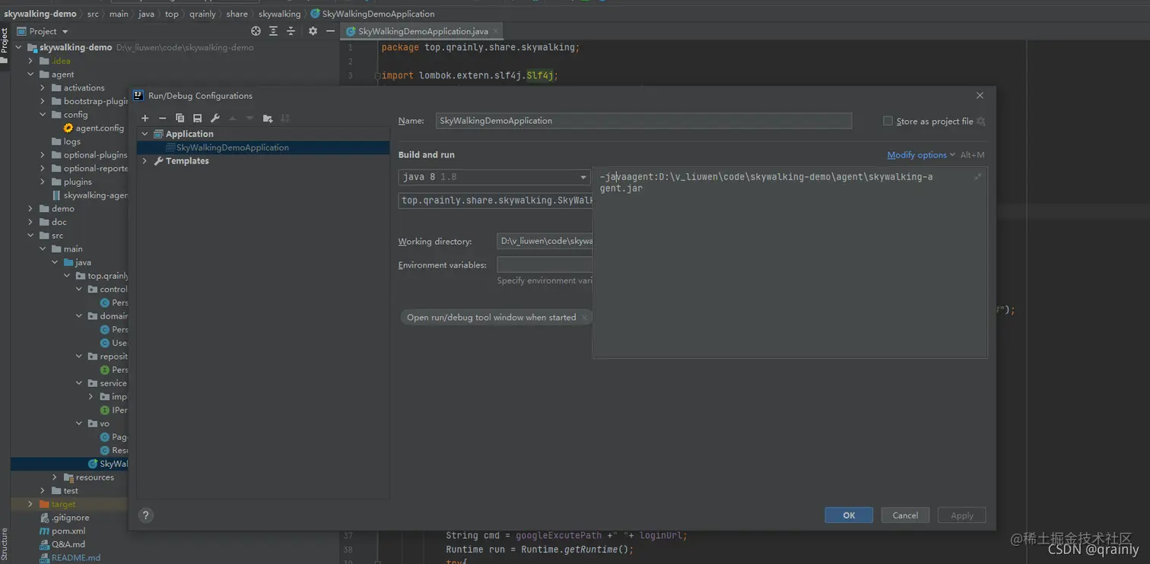Open edit templates wrench icon in dialog toolbar

(x=215, y=119)
